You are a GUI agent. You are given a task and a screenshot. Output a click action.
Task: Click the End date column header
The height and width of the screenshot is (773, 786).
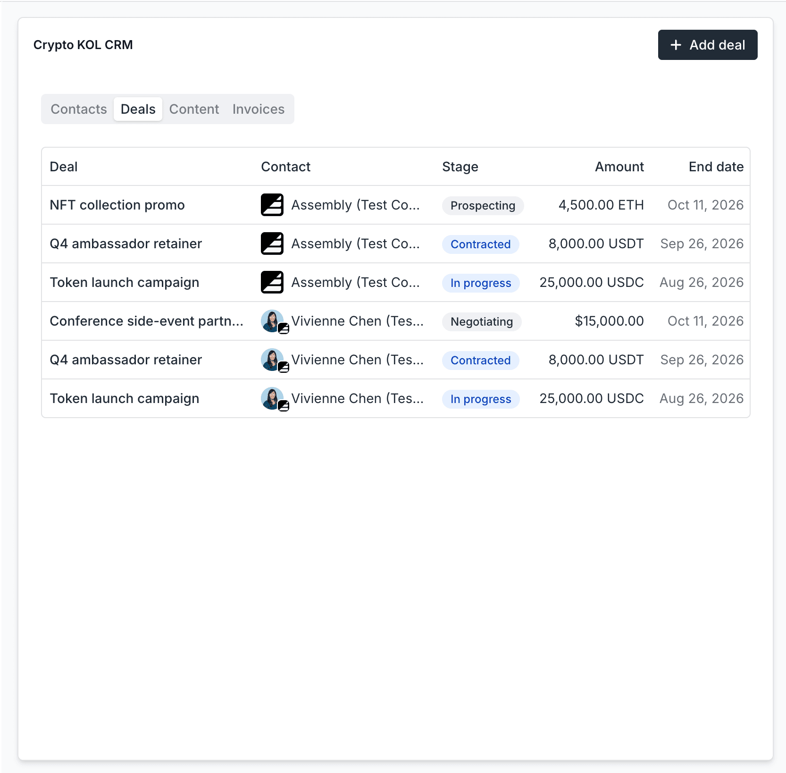[716, 167]
